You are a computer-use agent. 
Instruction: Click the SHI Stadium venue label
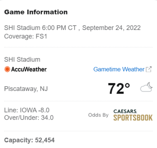coord(22,60)
